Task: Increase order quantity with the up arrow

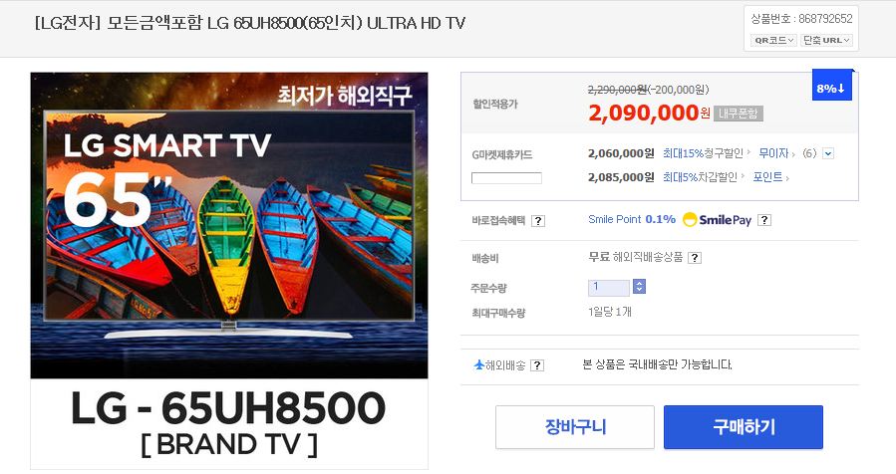Action: coord(639,283)
